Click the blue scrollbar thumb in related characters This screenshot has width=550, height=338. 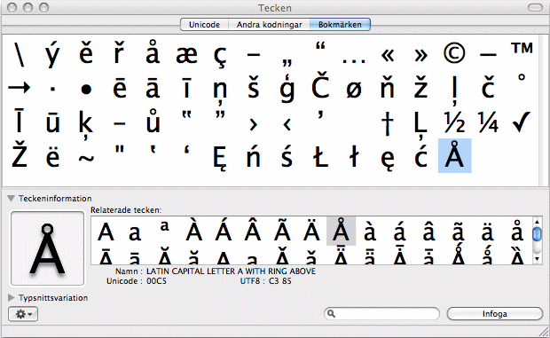tap(537, 234)
